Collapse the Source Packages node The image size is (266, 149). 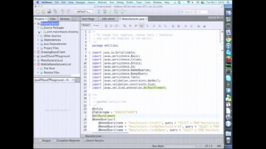point(38,28)
